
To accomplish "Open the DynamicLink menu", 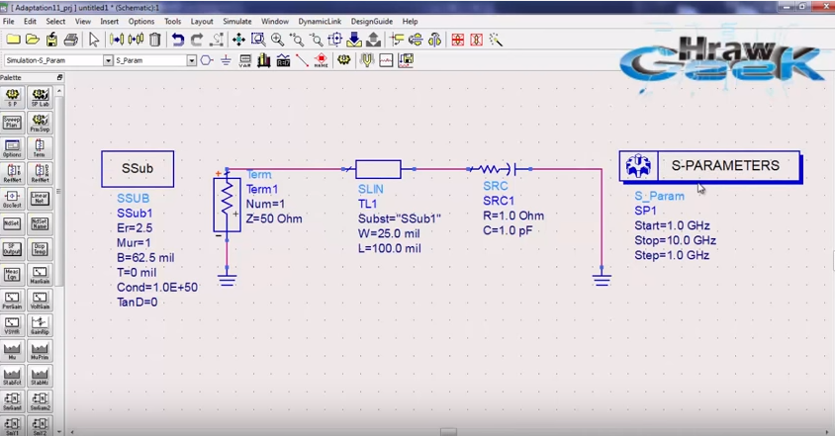I will pos(320,22).
